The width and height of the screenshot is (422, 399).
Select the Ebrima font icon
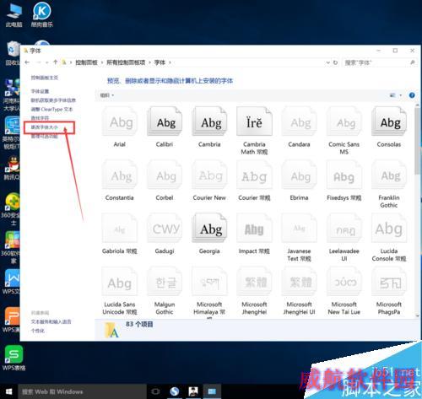[x=300, y=175]
